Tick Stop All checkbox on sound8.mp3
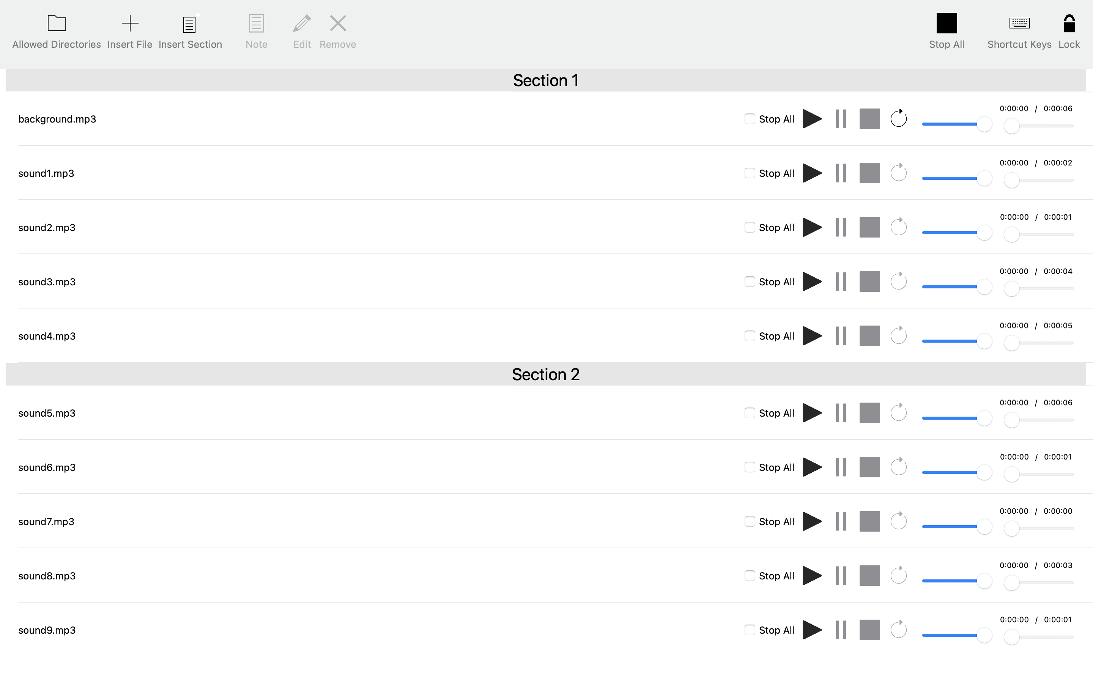The height and width of the screenshot is (683, 1093). (x=749, y=576)
